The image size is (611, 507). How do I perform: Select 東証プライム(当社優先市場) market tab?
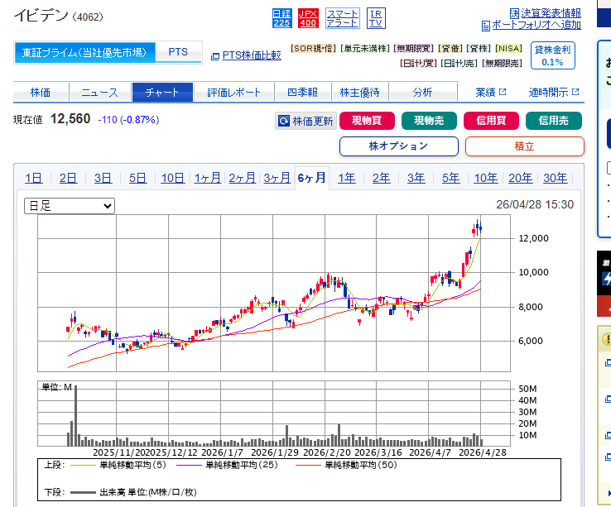pyautogui.click(x=84, y=52)
